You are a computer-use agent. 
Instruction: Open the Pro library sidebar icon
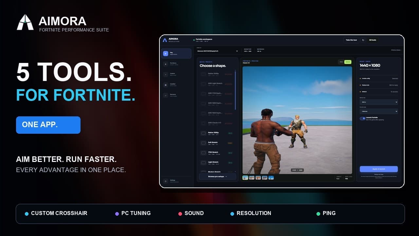tap(165, 64)
